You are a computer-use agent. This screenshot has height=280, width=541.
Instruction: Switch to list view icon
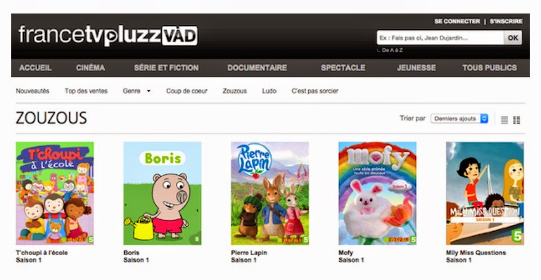pos(504,120)
